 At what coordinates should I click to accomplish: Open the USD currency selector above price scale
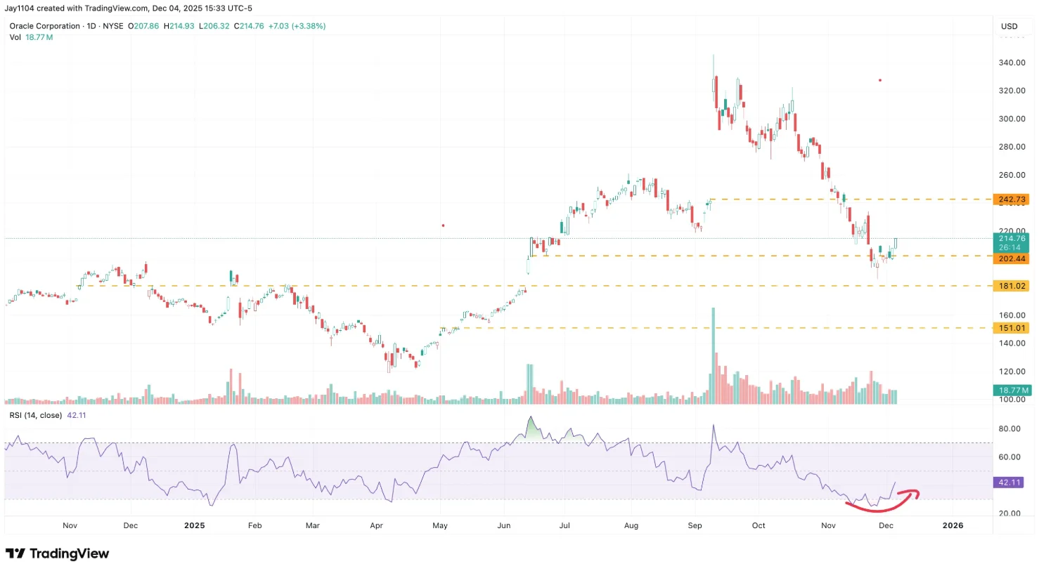(1009, 26)
